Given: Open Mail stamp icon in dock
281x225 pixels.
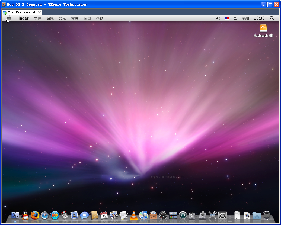Looking at the screenshot, I should tap(74, 215).
